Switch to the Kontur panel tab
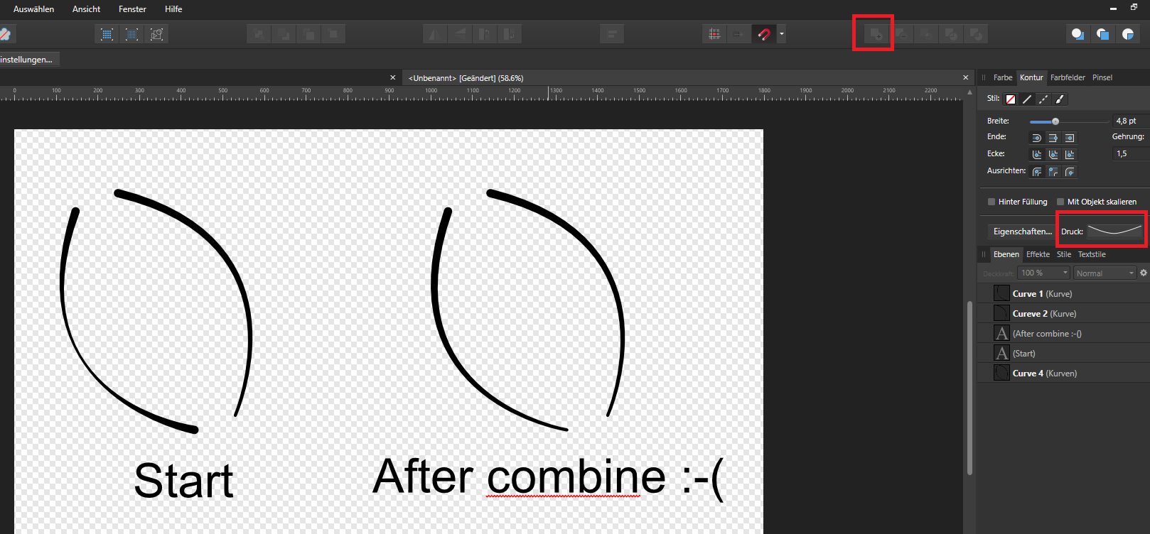Viewport: 1150px width, 534px height. 1031,77
